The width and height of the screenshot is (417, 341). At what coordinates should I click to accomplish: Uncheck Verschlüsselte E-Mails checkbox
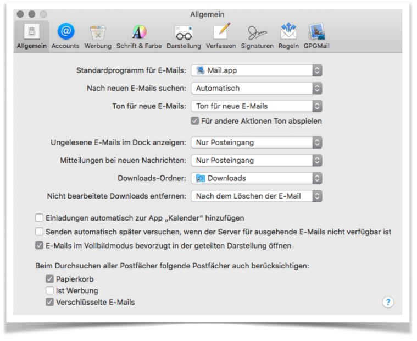(x=49, y=302)
